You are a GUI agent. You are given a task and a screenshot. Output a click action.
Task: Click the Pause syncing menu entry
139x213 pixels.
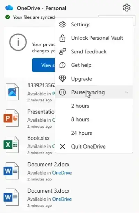point(94,92)
